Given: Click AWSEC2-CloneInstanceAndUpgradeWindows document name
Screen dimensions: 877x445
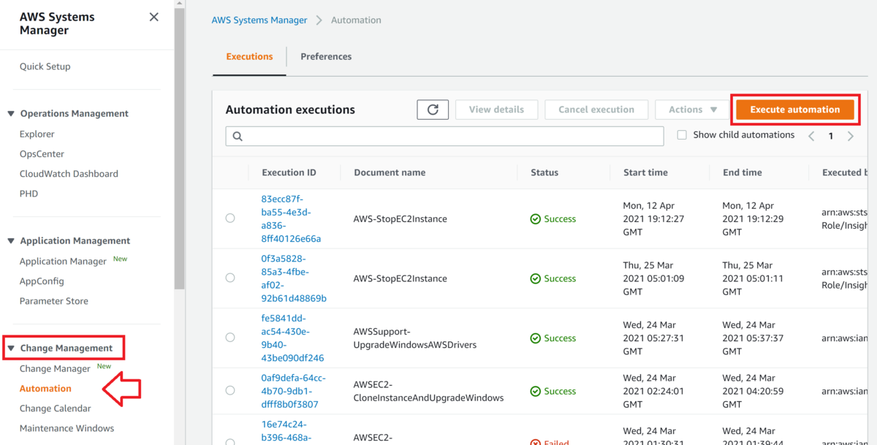Looking at the screenshot, I should [x=428, y=391].
